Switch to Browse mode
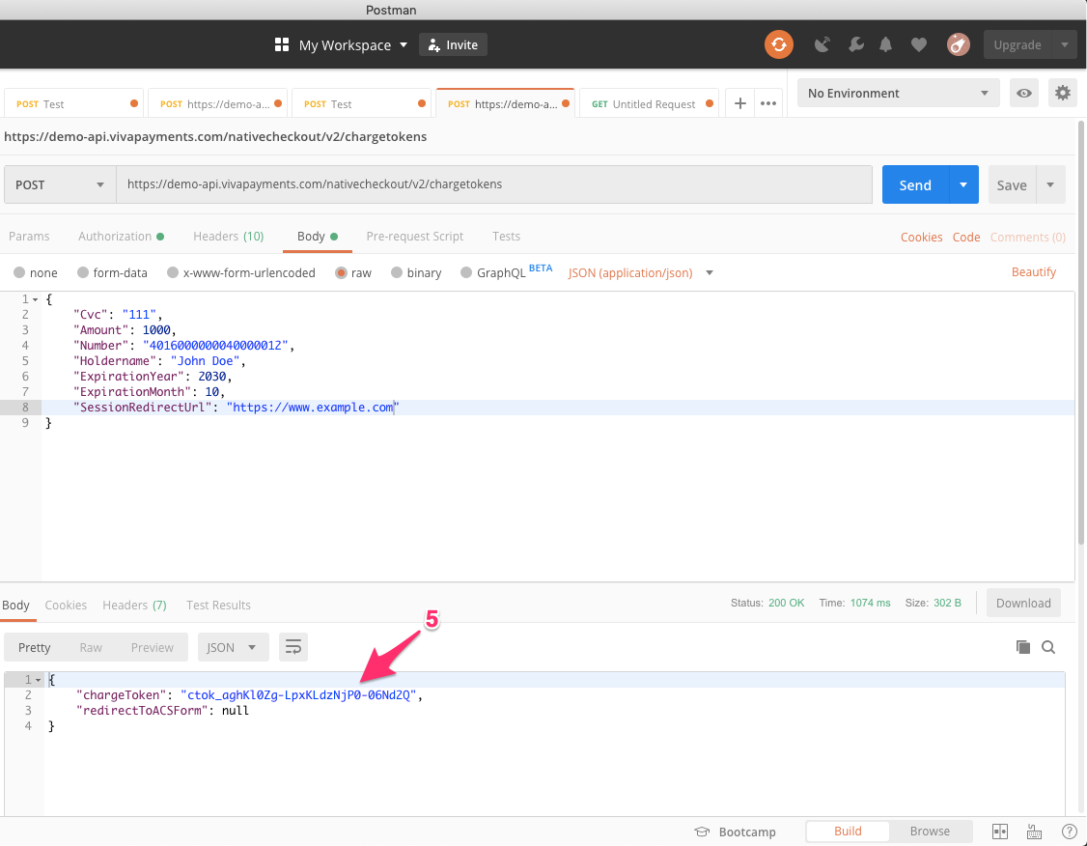The width and height of the screenshot is (1087, 846). point(930,831)
